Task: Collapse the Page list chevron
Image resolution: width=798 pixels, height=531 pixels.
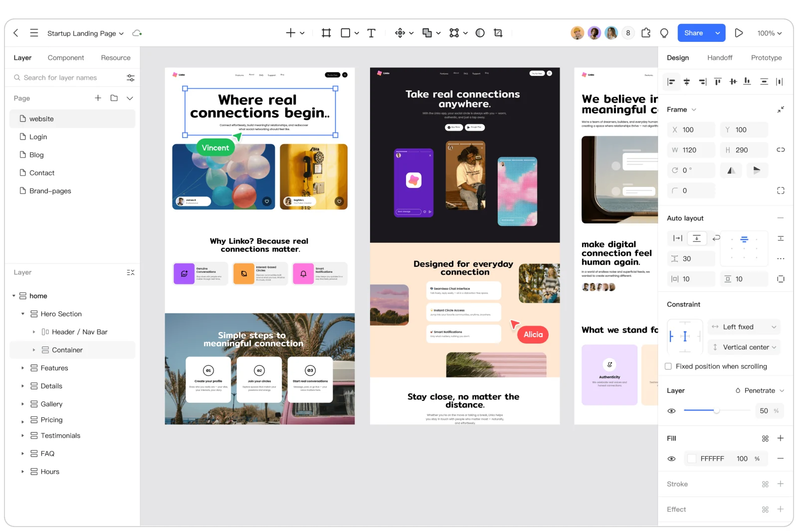Action: click(130, 98)
